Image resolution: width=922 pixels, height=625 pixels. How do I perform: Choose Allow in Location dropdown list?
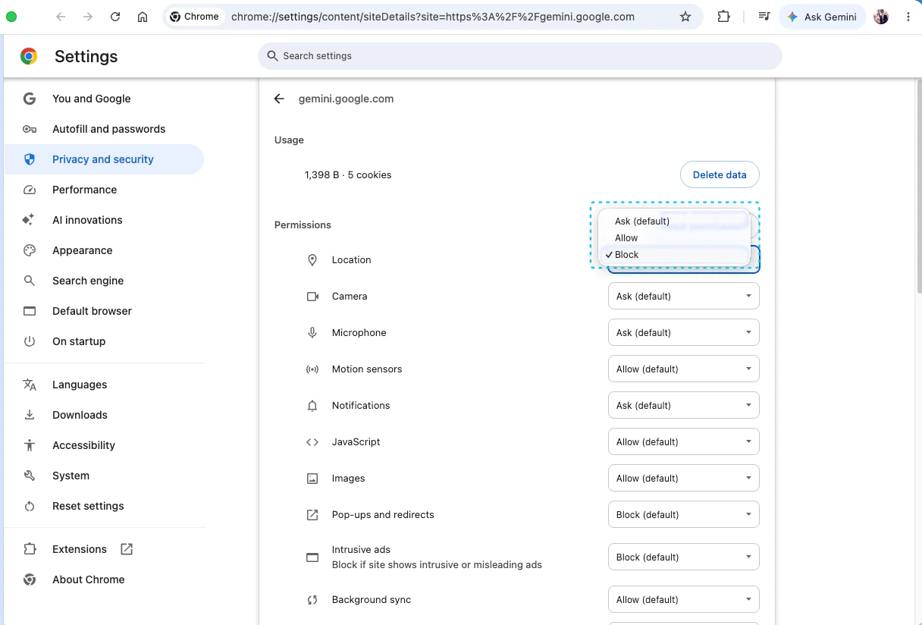pyautogui.click(x=674, y=238)
